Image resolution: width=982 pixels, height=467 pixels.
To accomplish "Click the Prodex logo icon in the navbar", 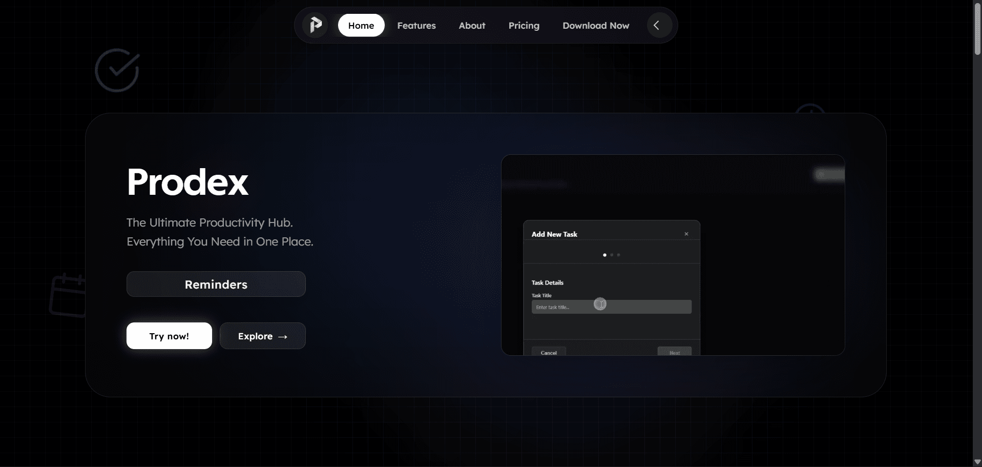I will [316, 25].
